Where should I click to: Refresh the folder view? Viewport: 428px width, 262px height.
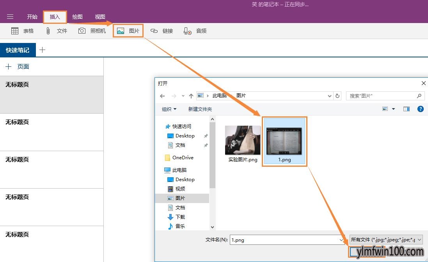(337, 96)
